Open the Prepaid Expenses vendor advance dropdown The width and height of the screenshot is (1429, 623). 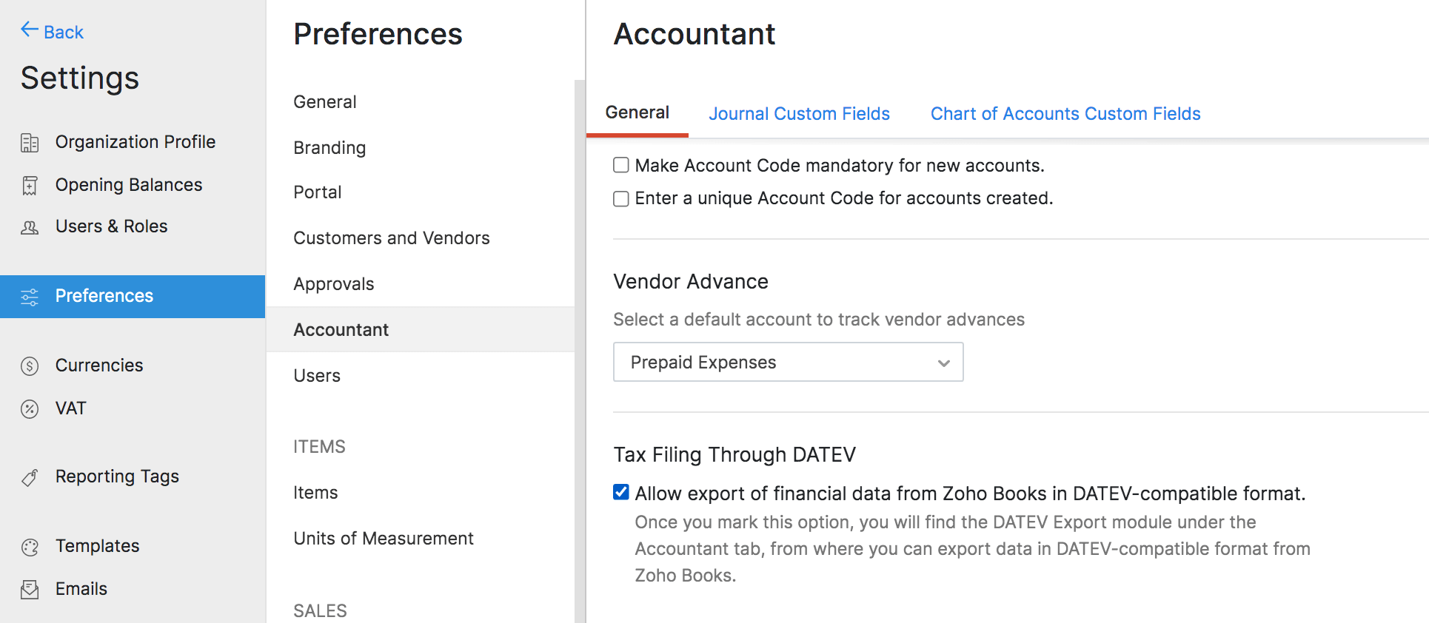(x=788, y=362)
